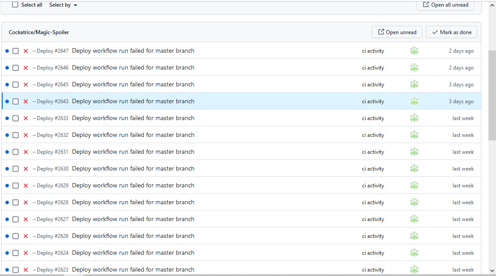
Task: Click the bot avatar on Deploy #2646 row
Action: click(x=414, y=67)
